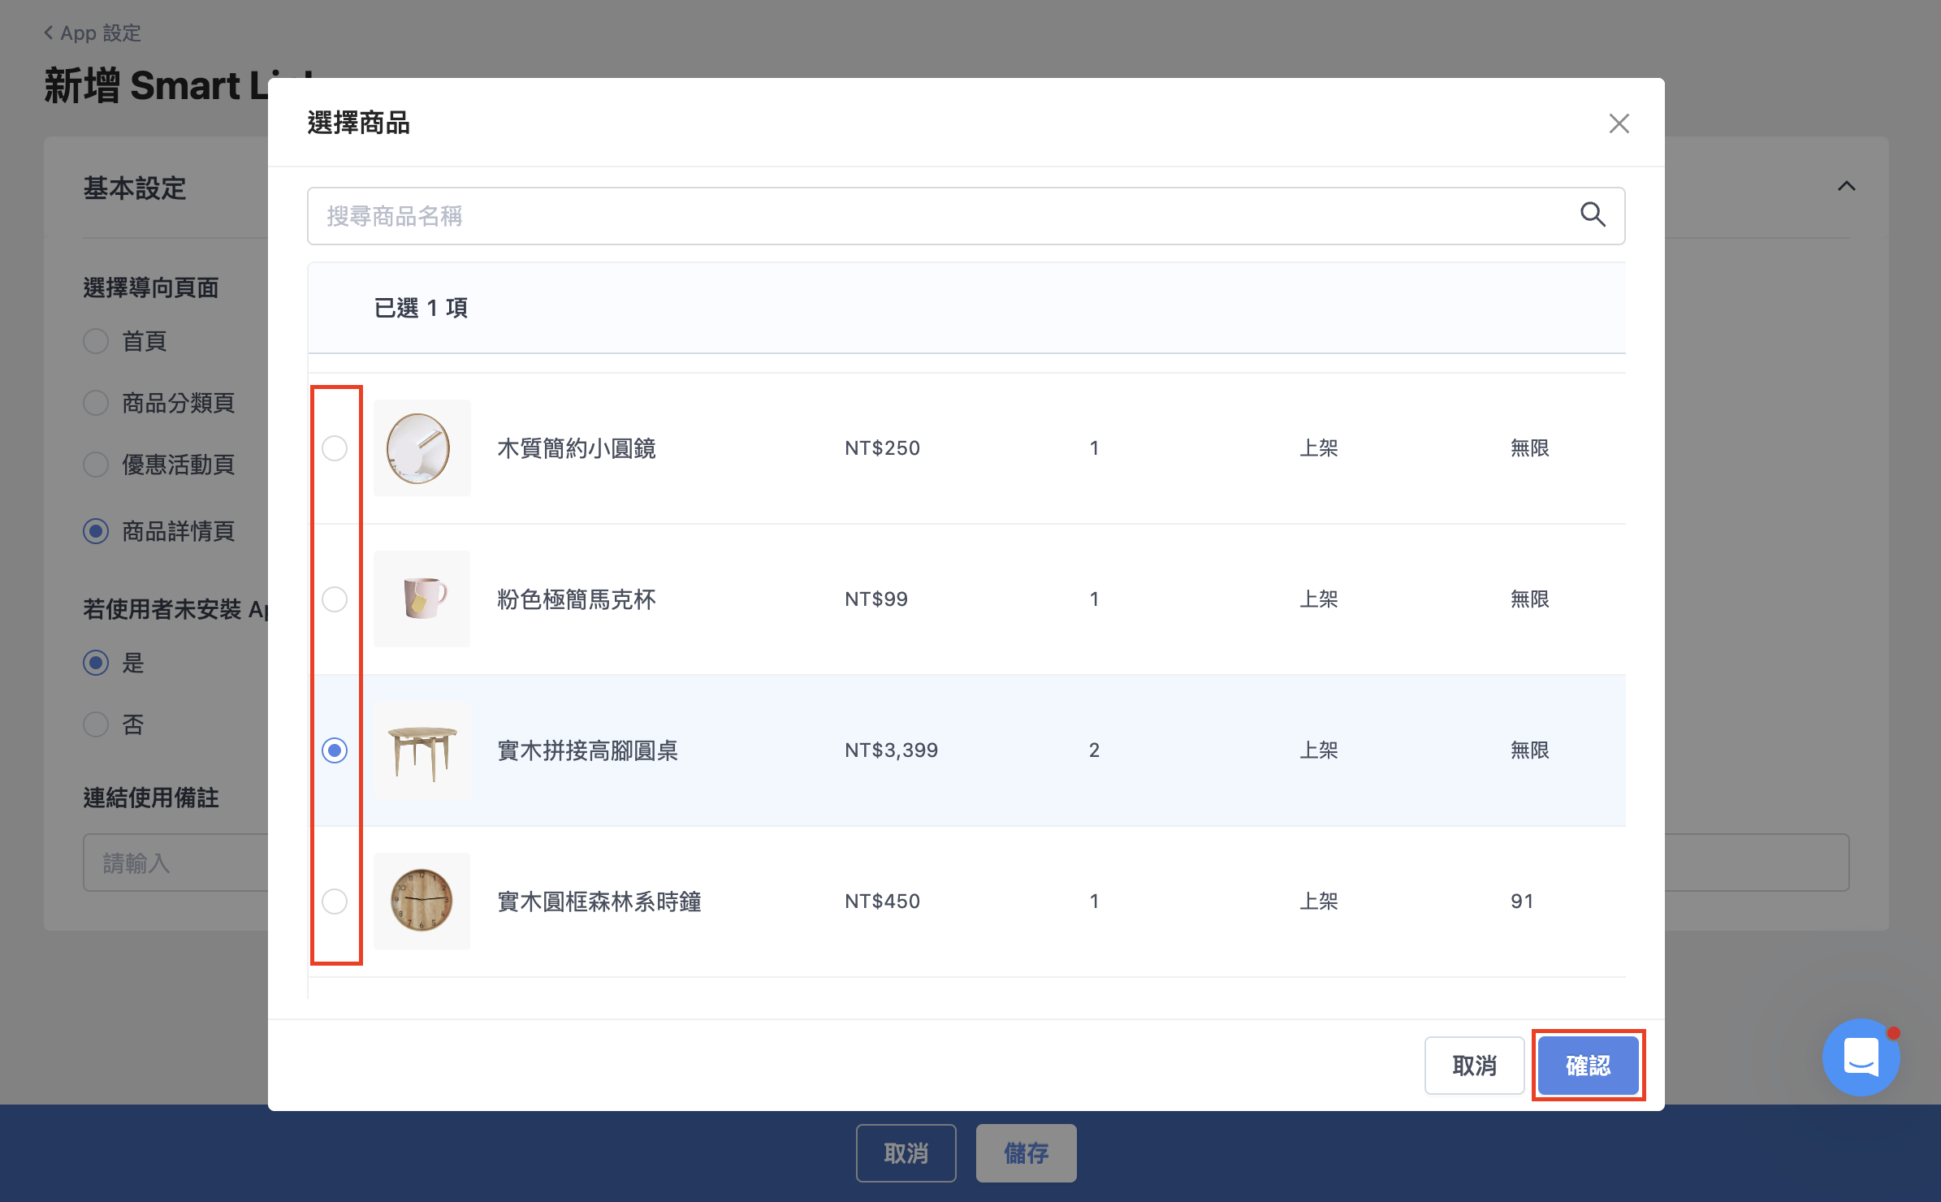Select radio for 實木拼接高腳圓桌

(x=335, y=750)
